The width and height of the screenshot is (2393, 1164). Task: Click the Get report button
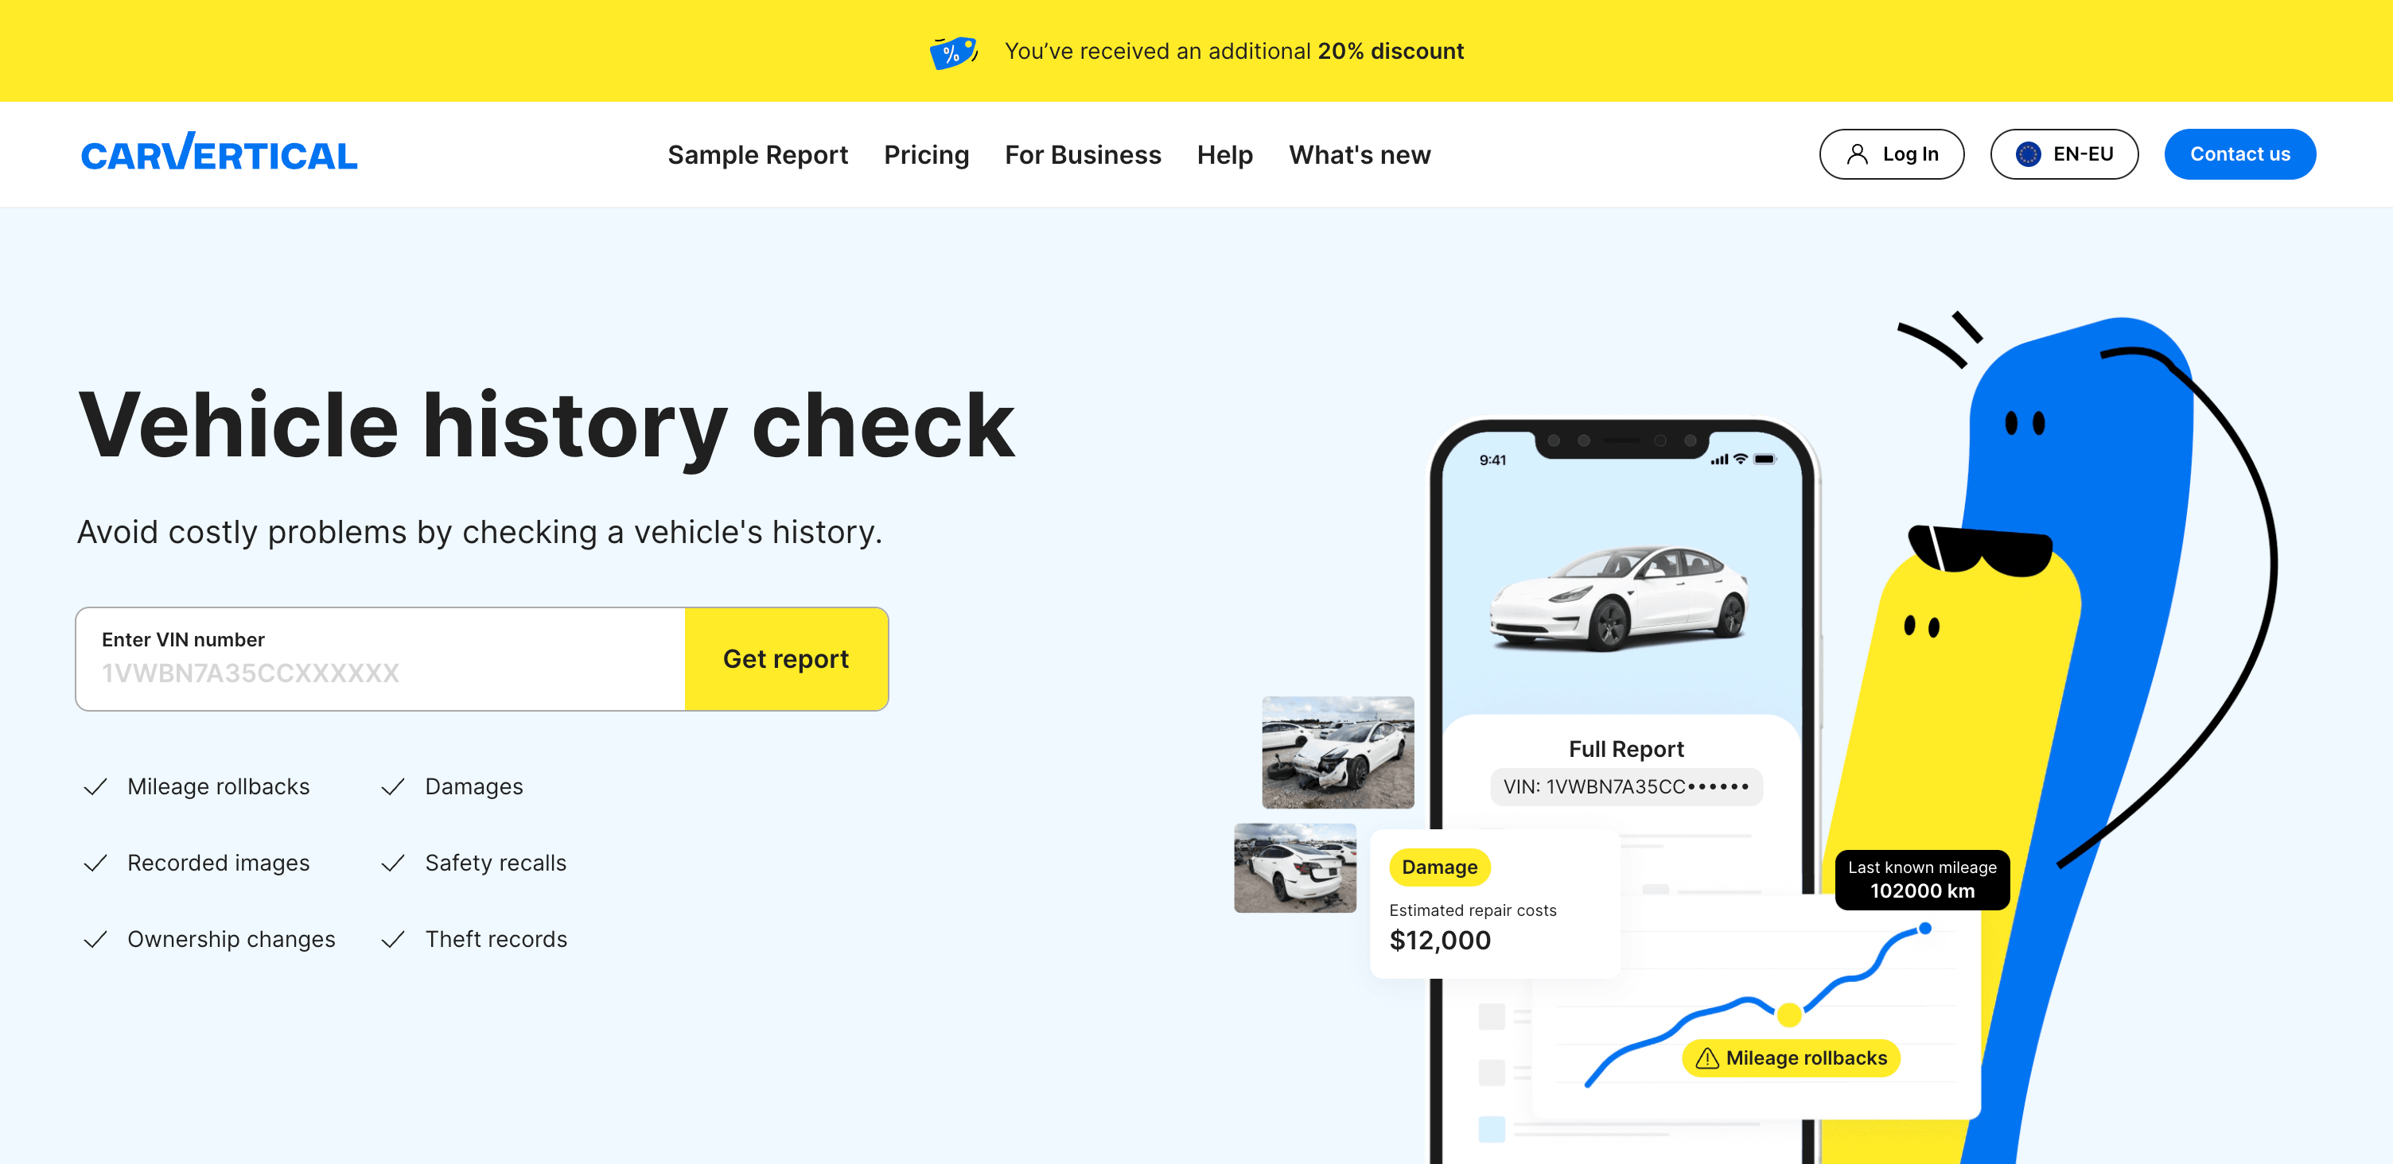[x=786, y=659]
